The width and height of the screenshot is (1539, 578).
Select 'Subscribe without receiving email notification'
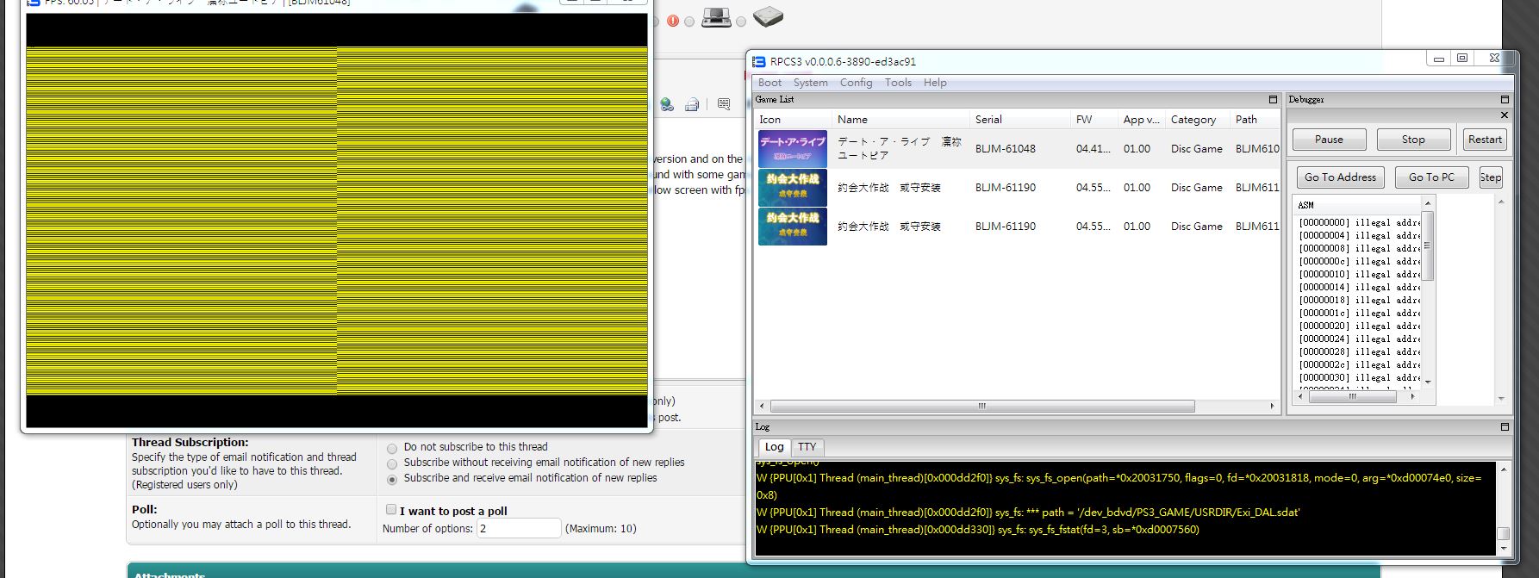click(392, 464)
